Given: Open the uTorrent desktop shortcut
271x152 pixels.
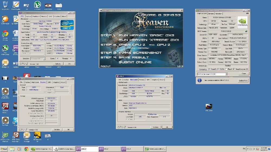Looking at the screenshot, I should [37, 5].
